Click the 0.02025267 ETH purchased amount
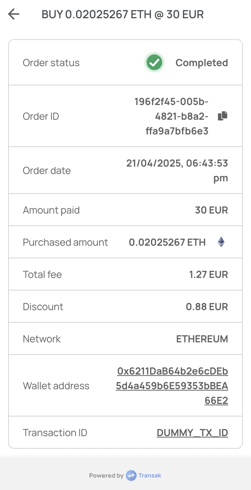This screenshot has height=490, width=251. [167, 242]
